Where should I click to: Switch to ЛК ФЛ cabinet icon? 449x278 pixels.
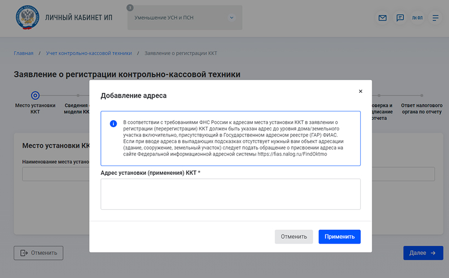418,18
